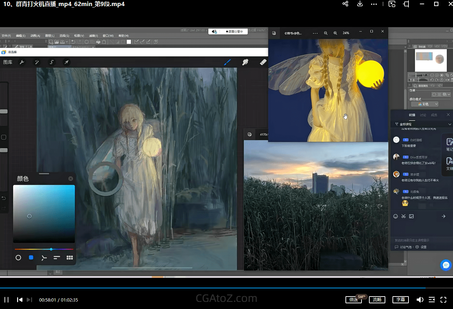Viewport: 453px width, 309px height.
Task: Select the smudge finger tool
Action: click(245, 62)
